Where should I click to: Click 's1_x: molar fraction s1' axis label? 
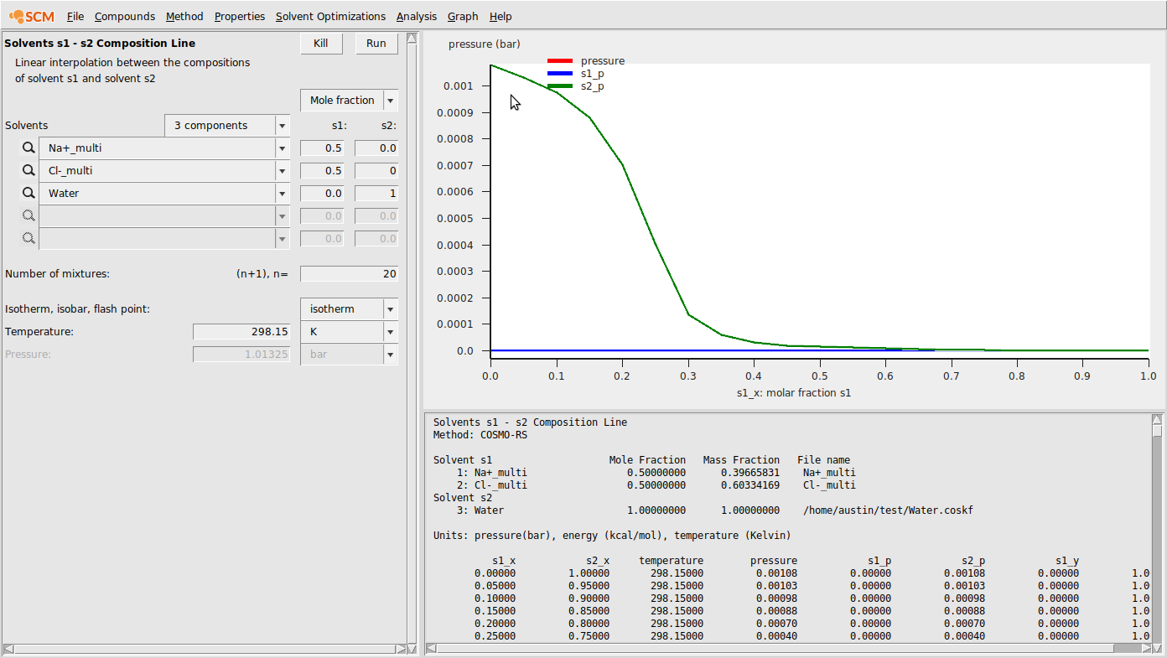[794, 392]
